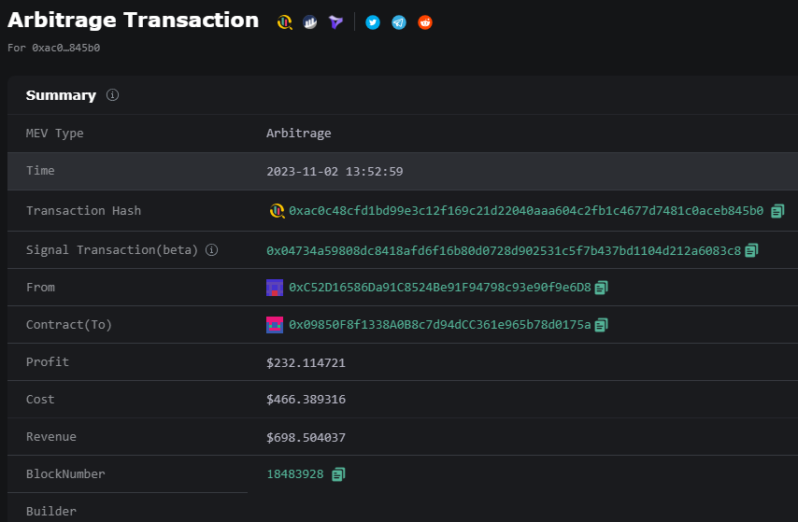Open the Summary info tooltip icon
This screenshot has width=798, height=522.
[x=112, y=95]
